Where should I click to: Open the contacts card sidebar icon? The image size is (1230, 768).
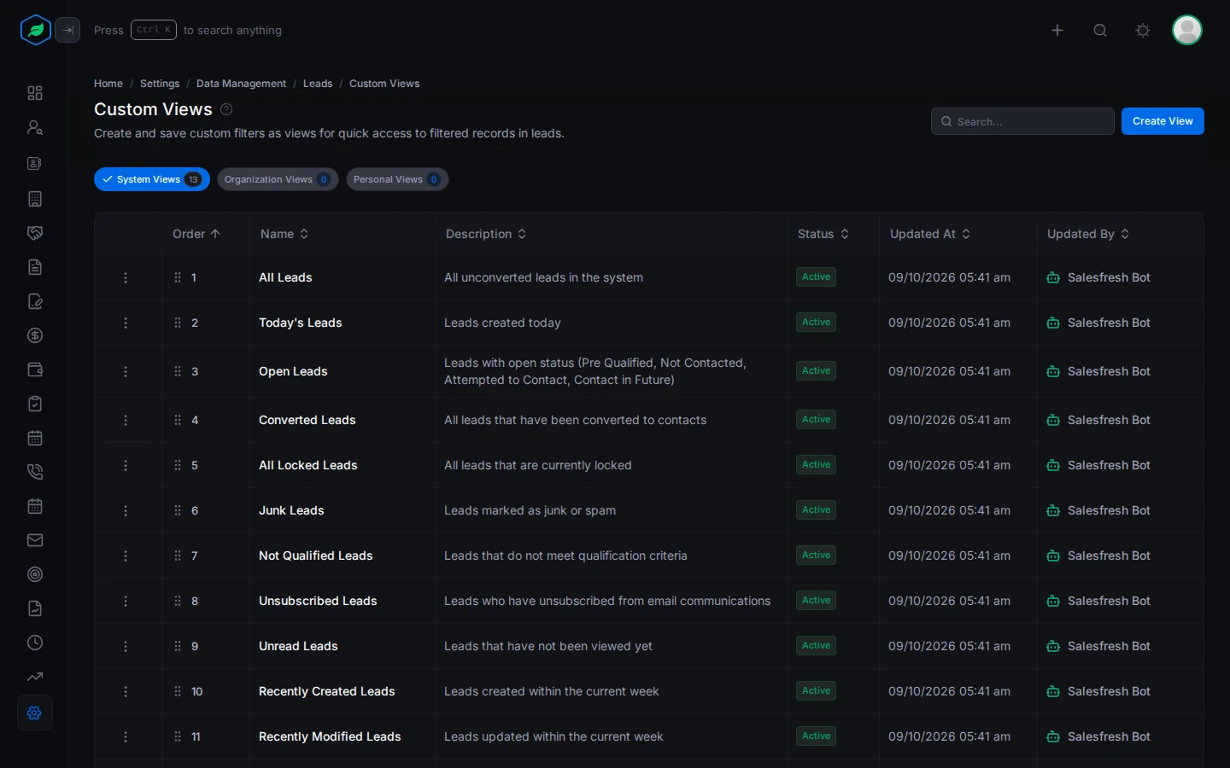[35, 163]
